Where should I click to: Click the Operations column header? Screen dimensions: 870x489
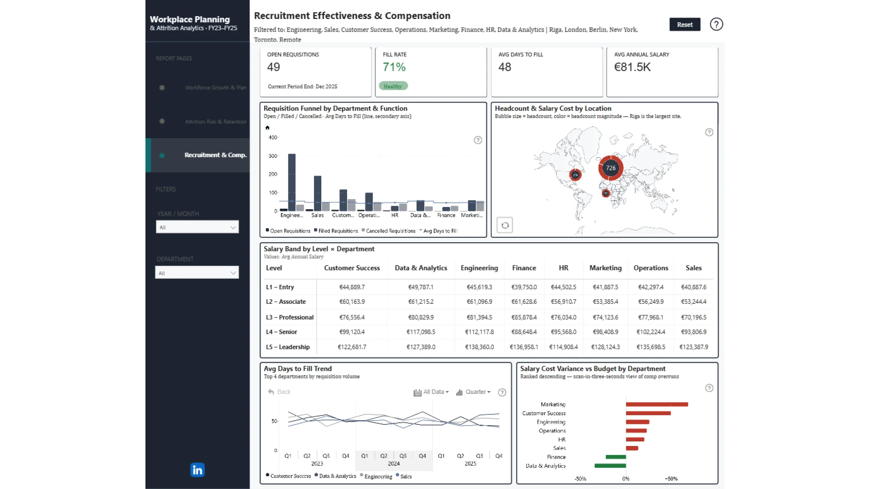(651, 268)
